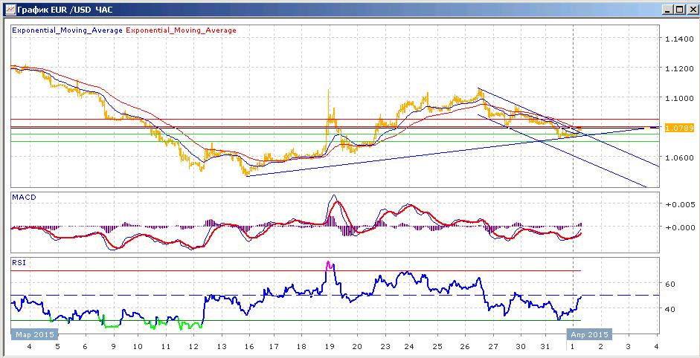Click the График EUR/USD ЧАС title text
This screenshot has height=358, width=700.
(65, 10)
